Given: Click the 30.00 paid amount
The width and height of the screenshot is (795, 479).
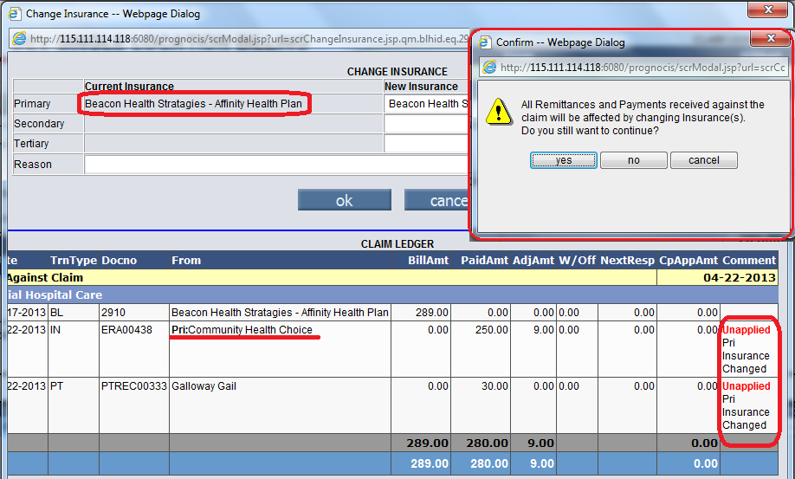Looking at the screenshot, I should [x=494, y=386].
